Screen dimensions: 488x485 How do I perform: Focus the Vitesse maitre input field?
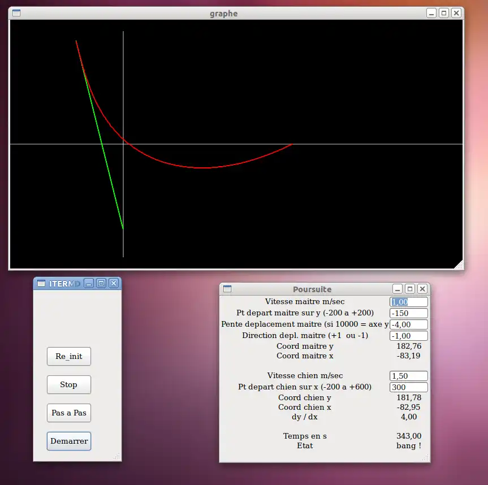[x=408, y=302]
